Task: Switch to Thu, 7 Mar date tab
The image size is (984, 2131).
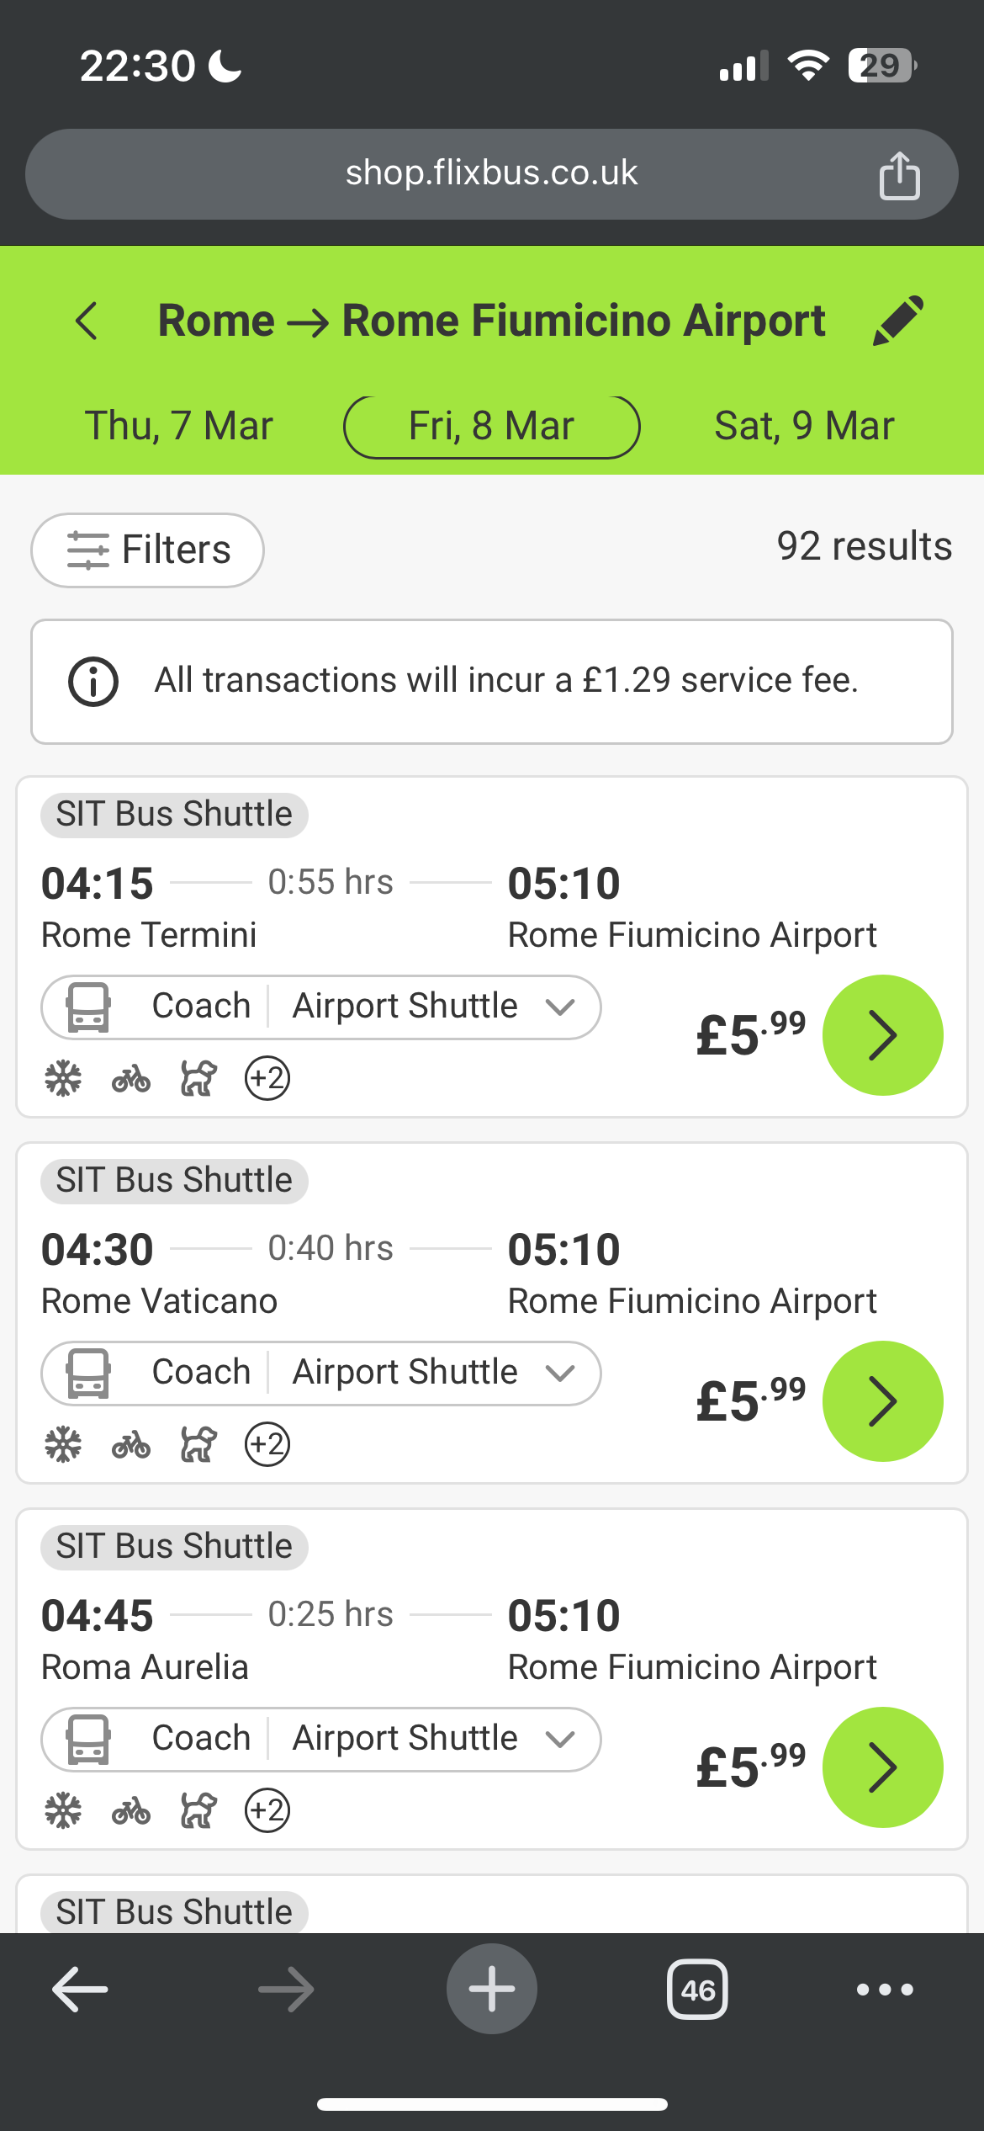Action: [179, 426]
